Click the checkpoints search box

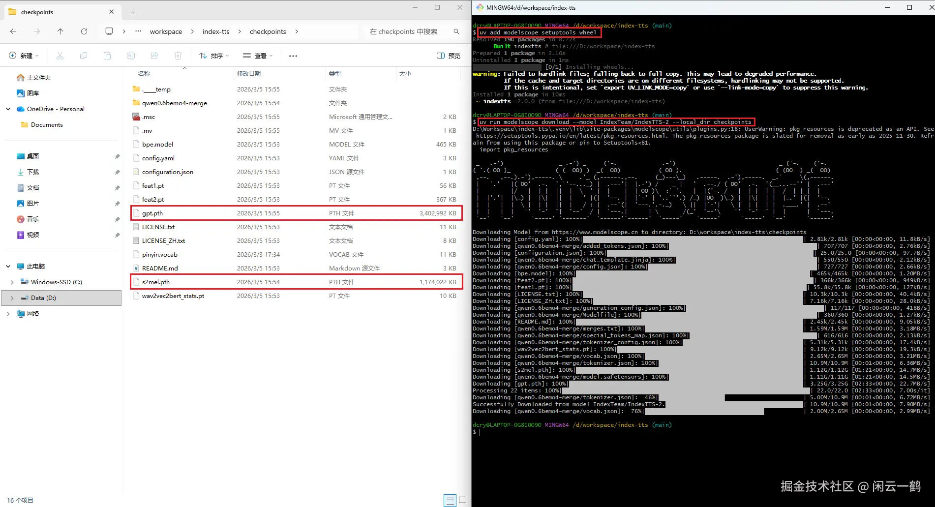point(408,31)
